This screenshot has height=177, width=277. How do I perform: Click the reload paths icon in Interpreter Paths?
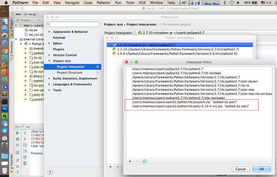click(144, 161)
